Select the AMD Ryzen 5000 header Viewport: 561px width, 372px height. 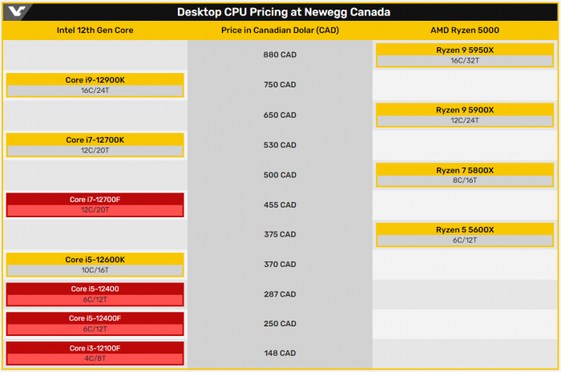tap(465, 30)
